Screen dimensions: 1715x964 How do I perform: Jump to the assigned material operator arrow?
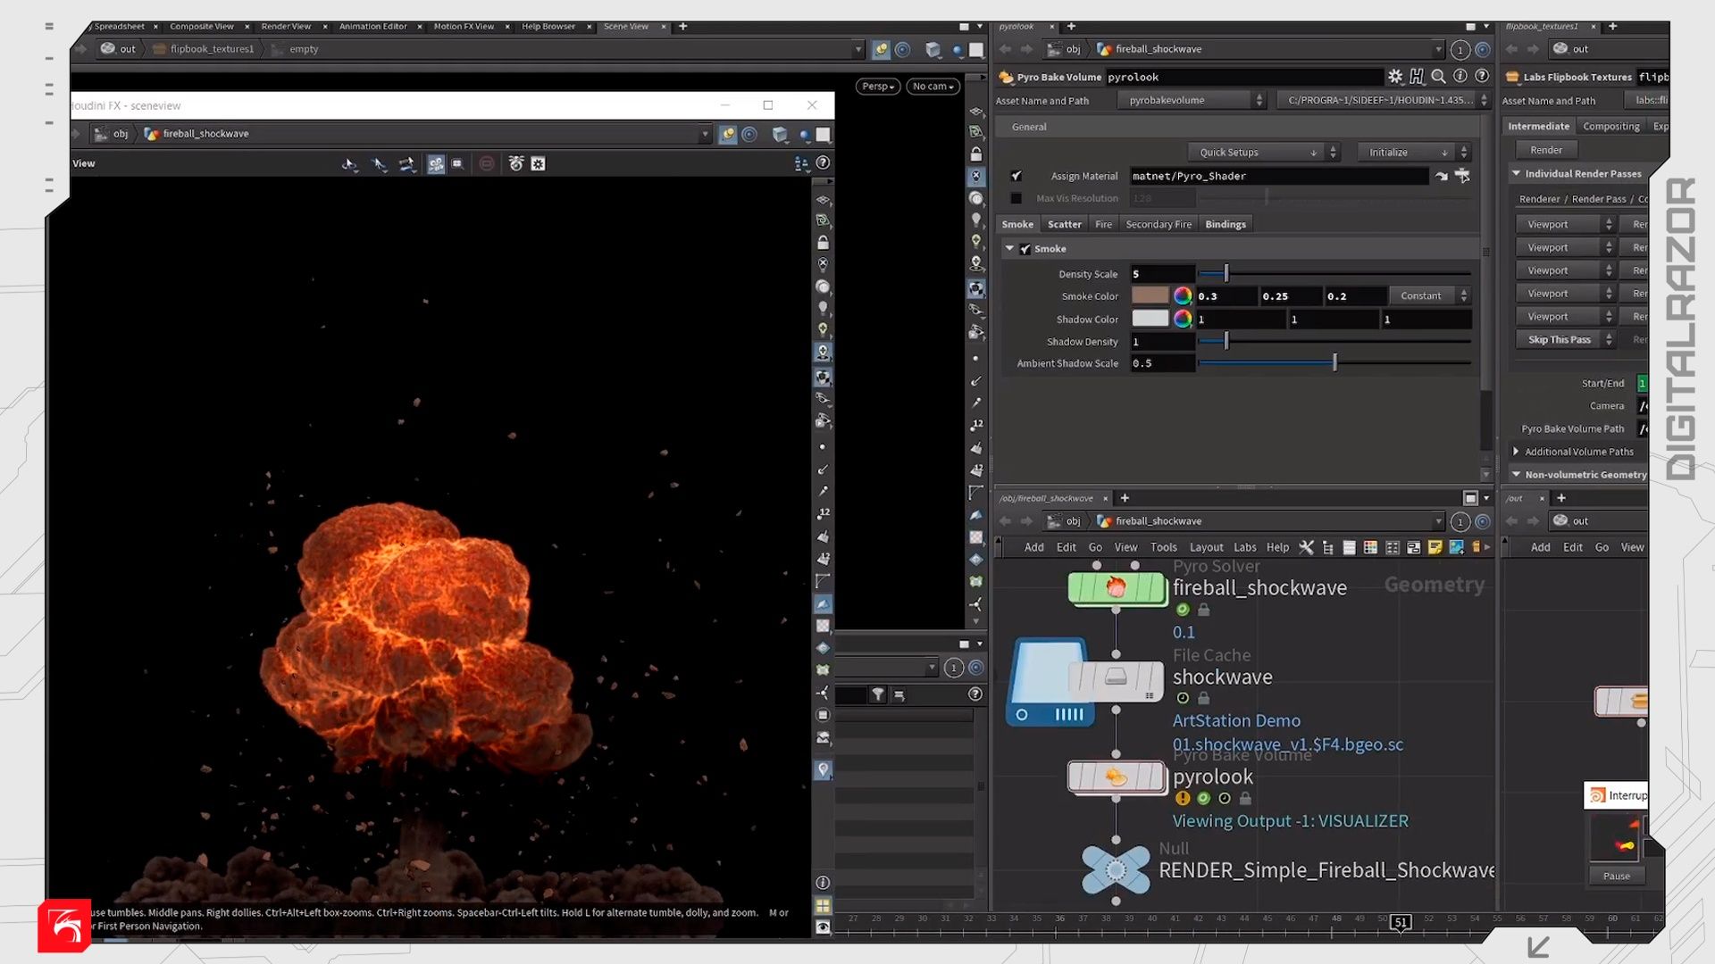click(x=1441, y=177)
